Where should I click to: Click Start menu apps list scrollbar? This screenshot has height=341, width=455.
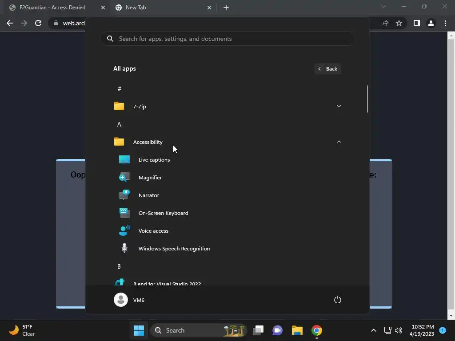pyautogui.click(x=367, y=99)
